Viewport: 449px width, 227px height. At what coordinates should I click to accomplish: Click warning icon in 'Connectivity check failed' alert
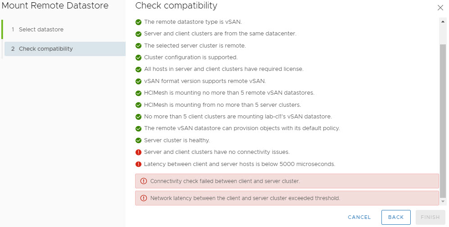tap(144, 181)
